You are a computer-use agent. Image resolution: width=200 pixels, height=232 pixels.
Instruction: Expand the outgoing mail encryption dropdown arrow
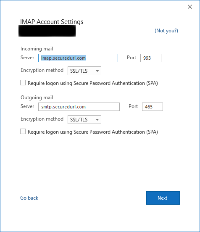pos(97,119)
